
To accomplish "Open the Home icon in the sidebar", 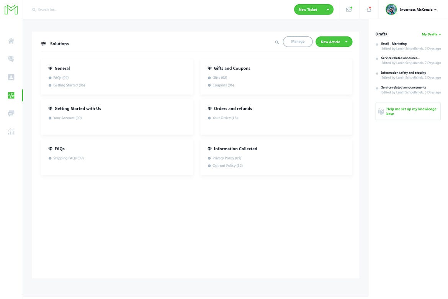I will 11,41.
